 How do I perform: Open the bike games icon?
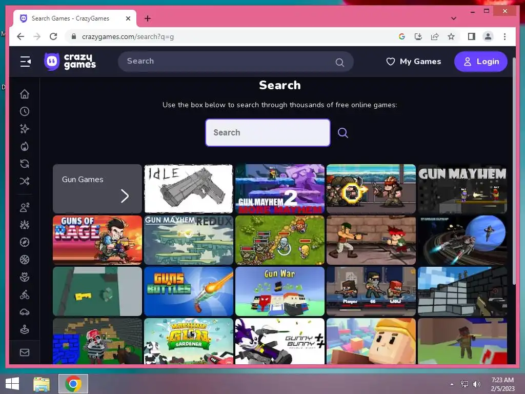(25, 295)
